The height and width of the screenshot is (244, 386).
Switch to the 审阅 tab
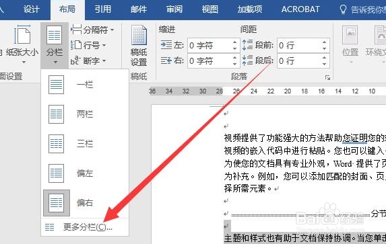[174, 9]
